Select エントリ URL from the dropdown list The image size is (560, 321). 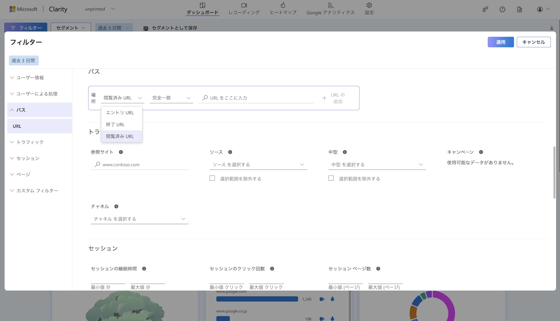[120, 112]
